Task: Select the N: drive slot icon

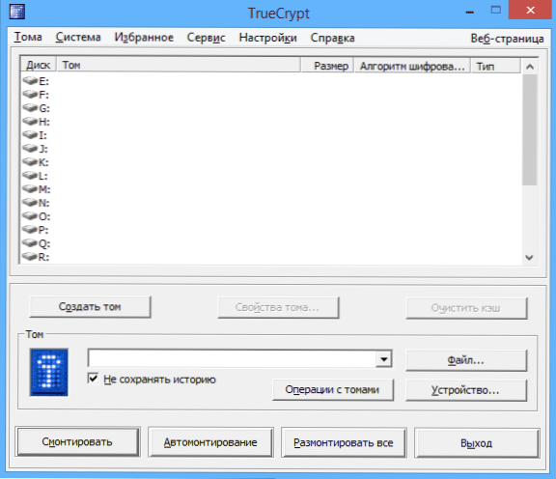Action: click(30, 202)
